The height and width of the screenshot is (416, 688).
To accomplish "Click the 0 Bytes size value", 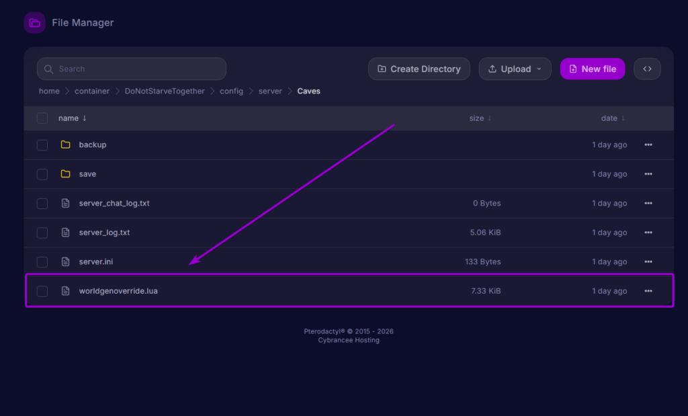I will coord(486,203).
